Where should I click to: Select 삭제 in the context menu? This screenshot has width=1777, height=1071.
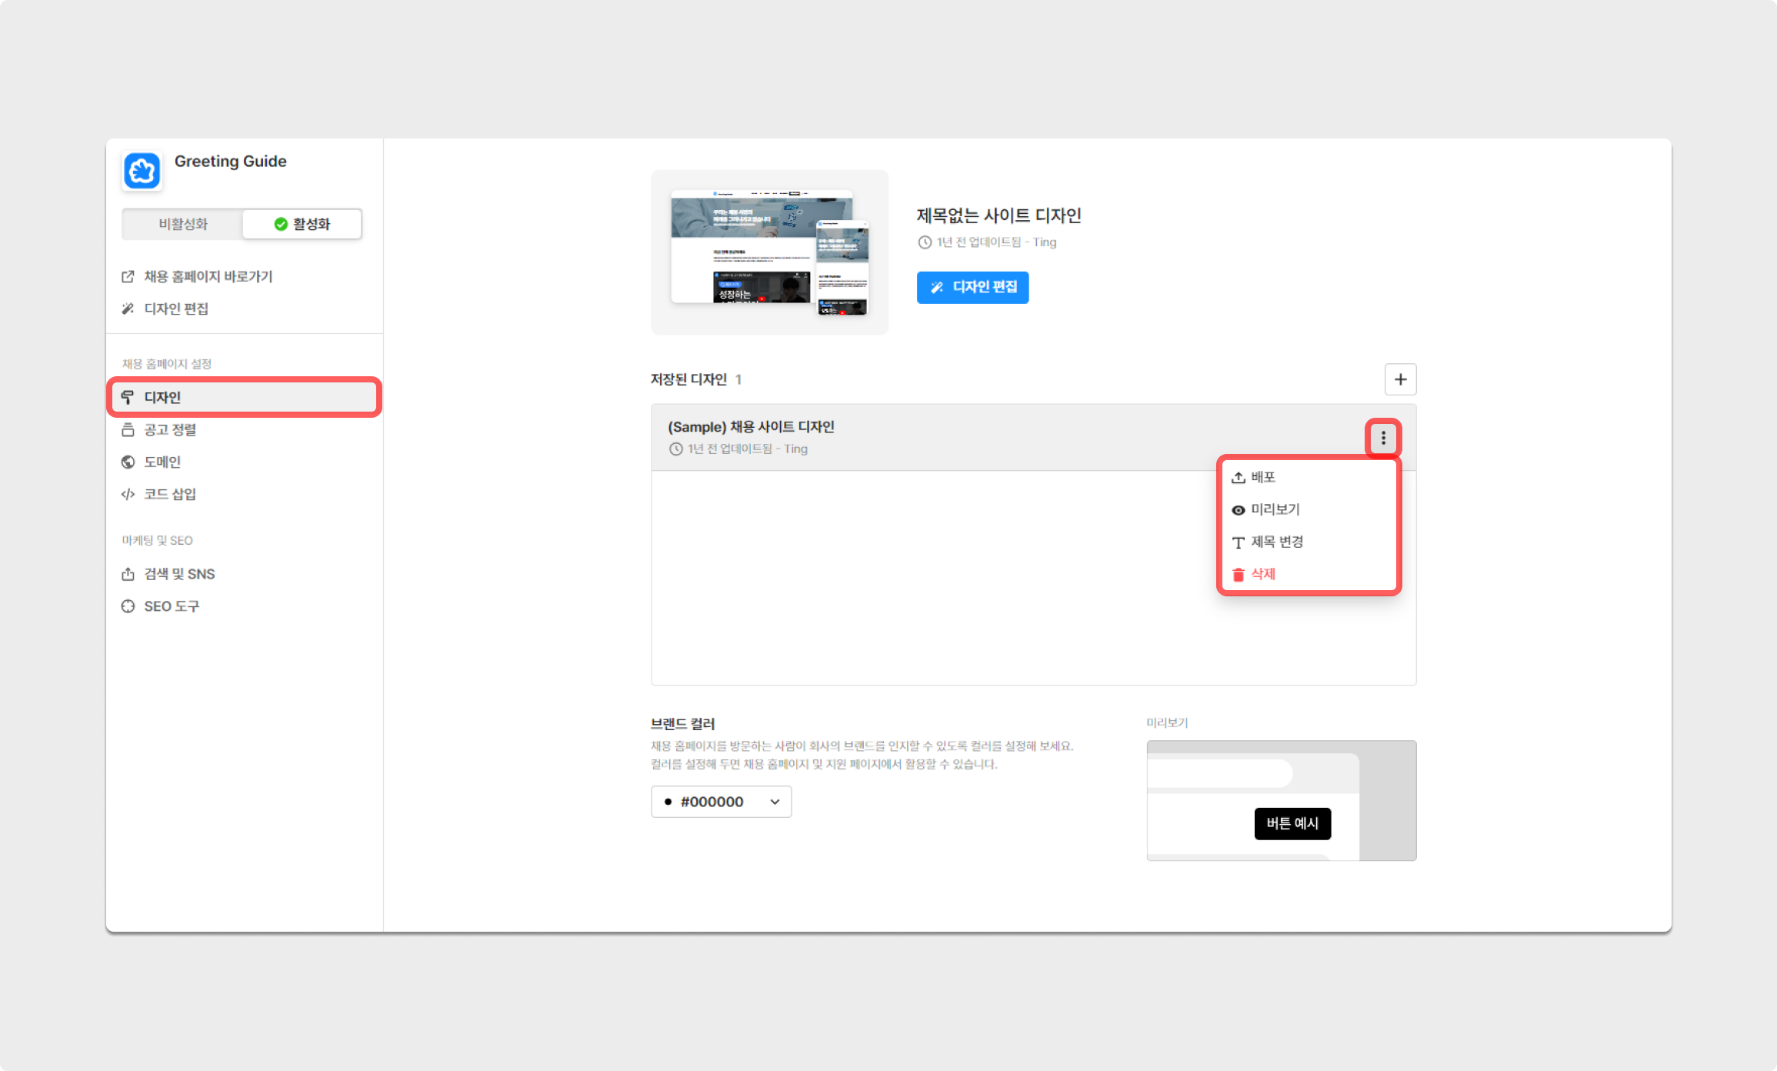1262,574
